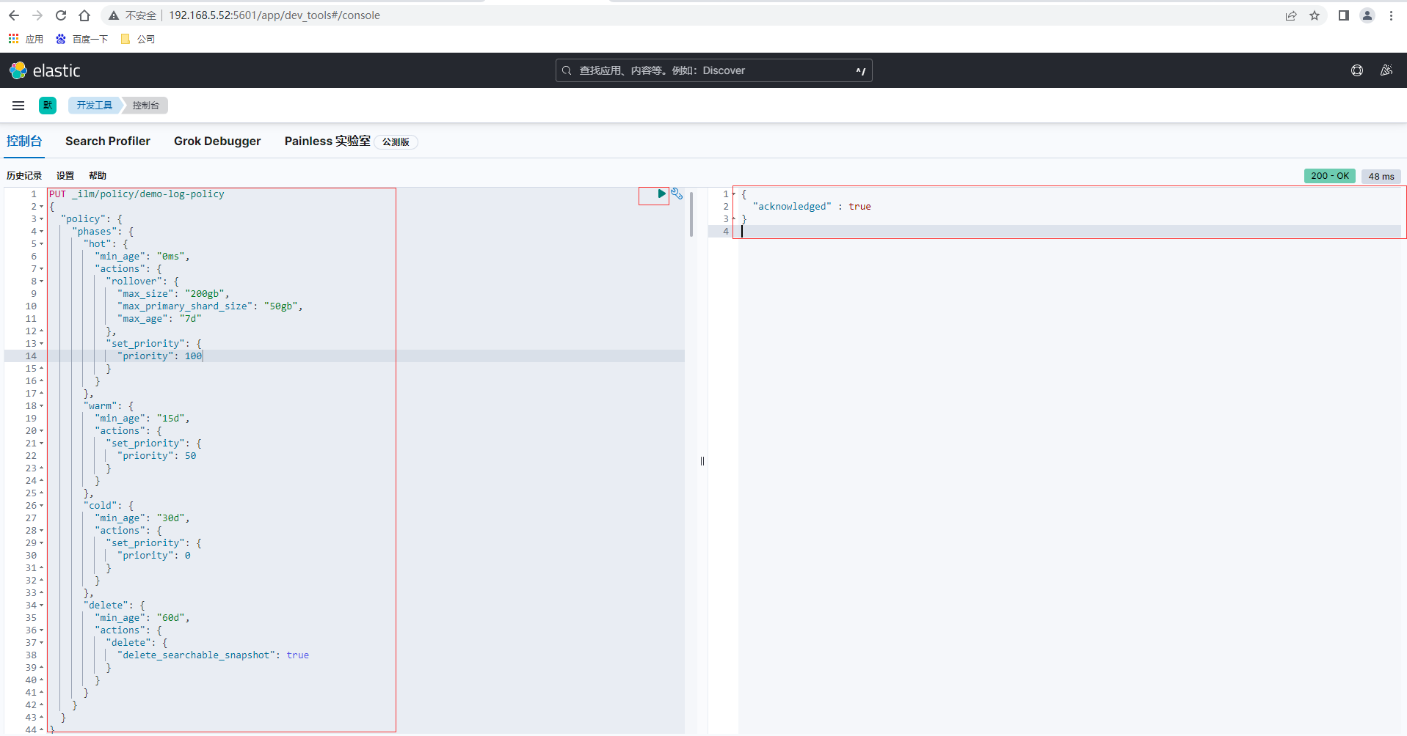Open 设置 console settings
This screenshot has width=1407, height=736.
(65, 176)
